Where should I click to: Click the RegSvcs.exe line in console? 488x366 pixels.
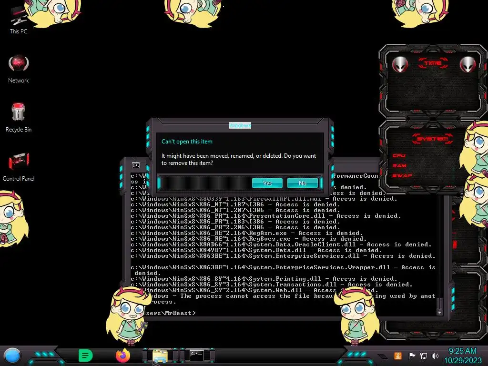coord(249,239)
